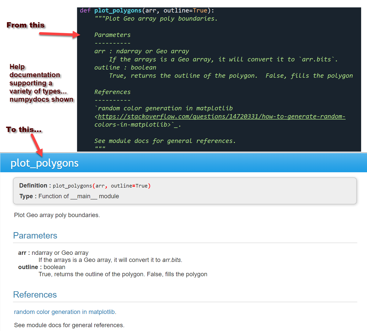The height and width of the screenshot is (331, 367).
Task: Click the 'Type : Function of __main__ module' line
Action: [x=69, y=196]
